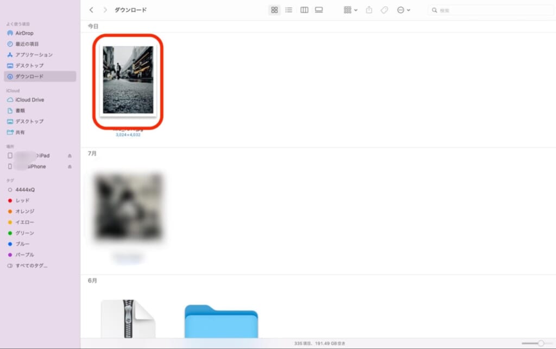Open デスクトップ under iCloud

tap(40, 121)
